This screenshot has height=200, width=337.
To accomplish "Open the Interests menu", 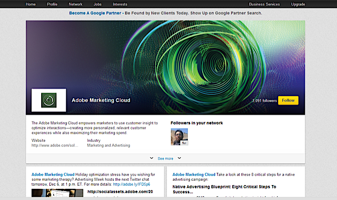I will [120, 4].
